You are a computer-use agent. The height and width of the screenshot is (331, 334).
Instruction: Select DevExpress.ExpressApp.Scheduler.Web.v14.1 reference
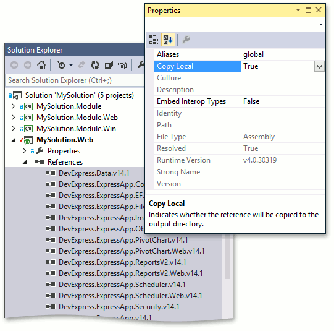[130, 296]
